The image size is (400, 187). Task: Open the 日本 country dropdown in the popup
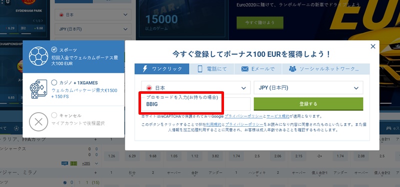[x=196, y=88]
